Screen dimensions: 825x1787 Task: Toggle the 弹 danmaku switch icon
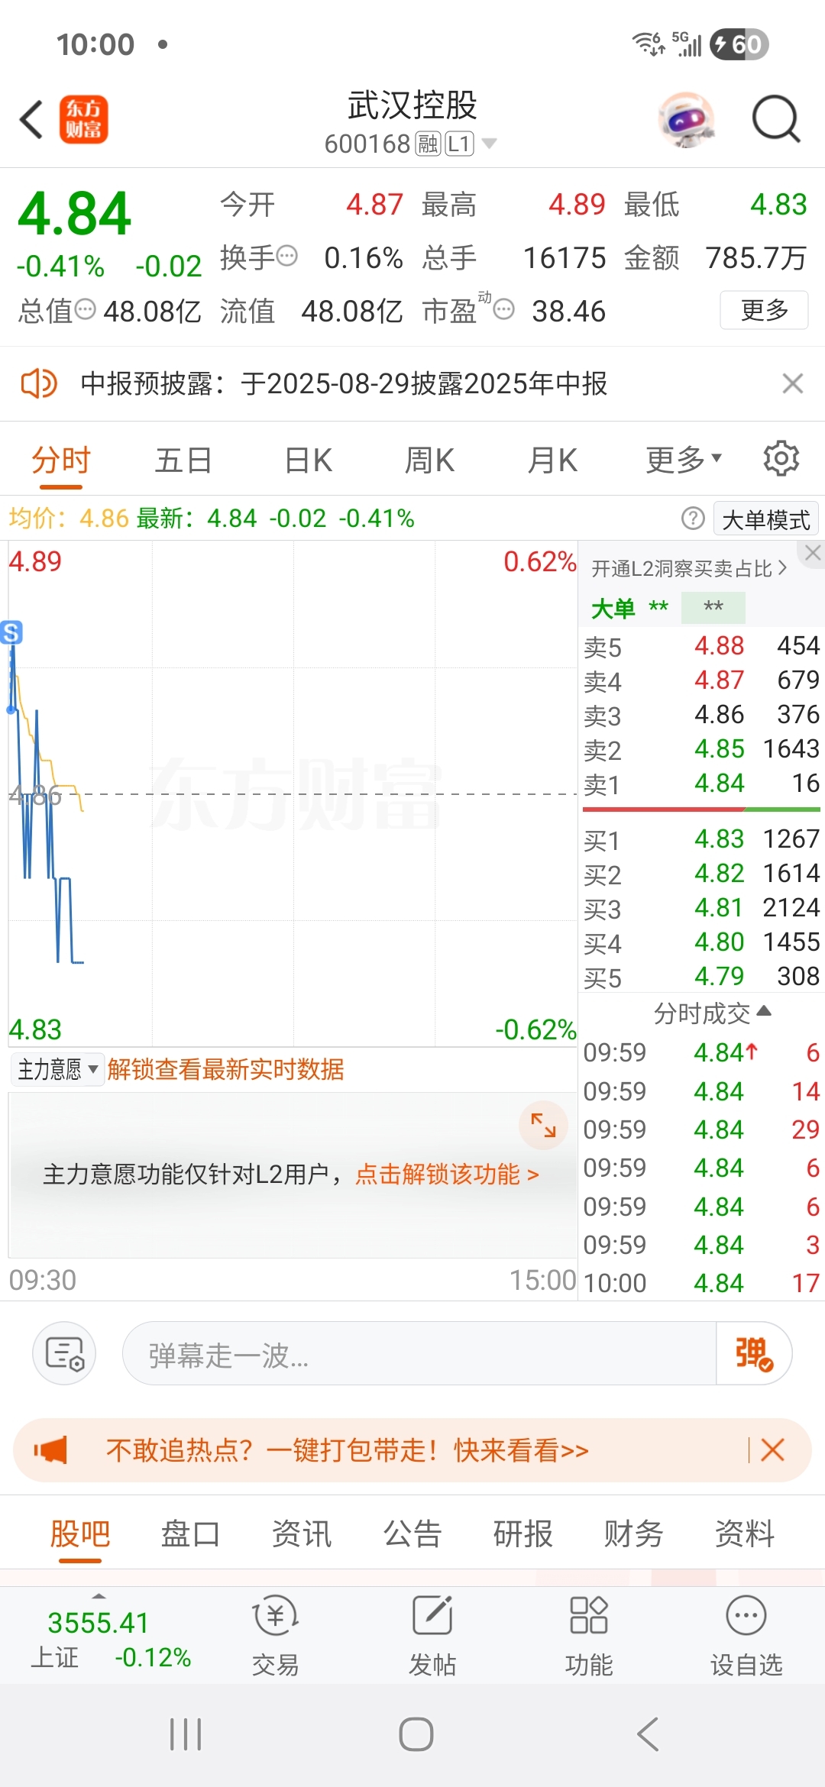[x=754, y=1353]
